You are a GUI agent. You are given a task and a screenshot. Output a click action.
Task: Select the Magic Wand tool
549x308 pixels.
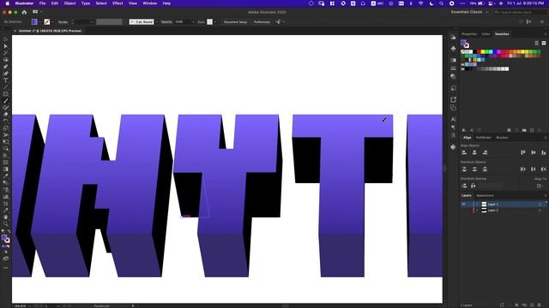[6, 53]
